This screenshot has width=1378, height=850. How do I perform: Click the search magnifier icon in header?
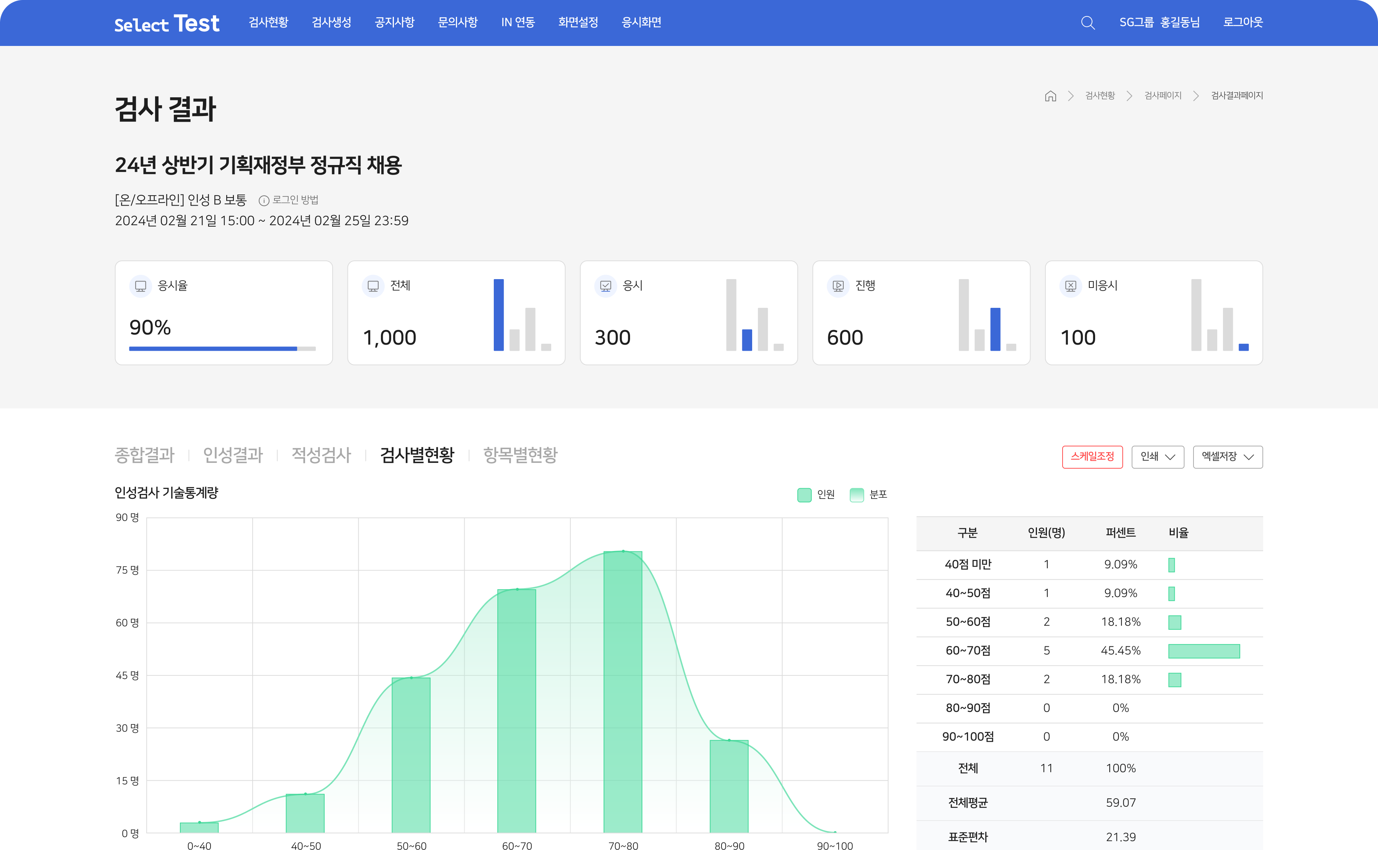(1087, 23)
